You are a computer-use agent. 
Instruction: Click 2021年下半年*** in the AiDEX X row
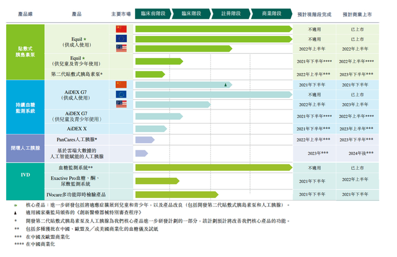(x=313, y=129)
